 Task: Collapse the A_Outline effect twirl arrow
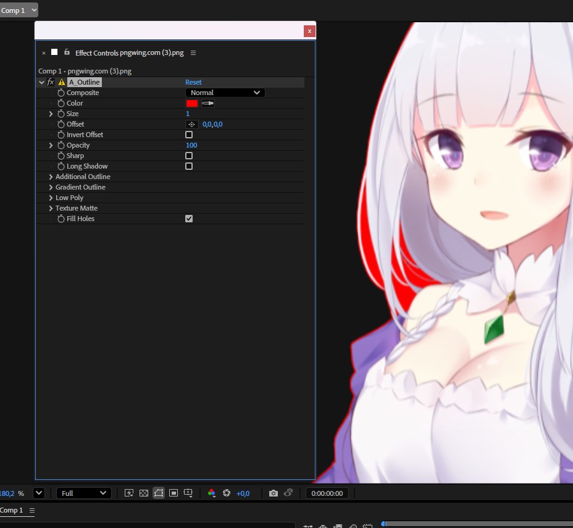pyautogui.click(x=41, y=82)
